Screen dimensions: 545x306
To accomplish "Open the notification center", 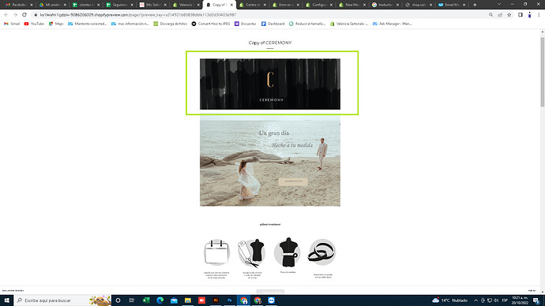I will (536, 300).
